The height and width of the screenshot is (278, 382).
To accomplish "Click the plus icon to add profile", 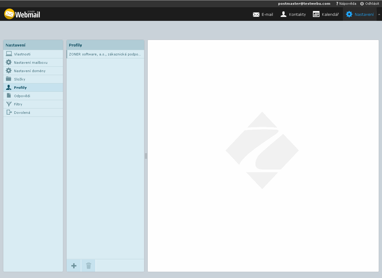I will 74,266.
